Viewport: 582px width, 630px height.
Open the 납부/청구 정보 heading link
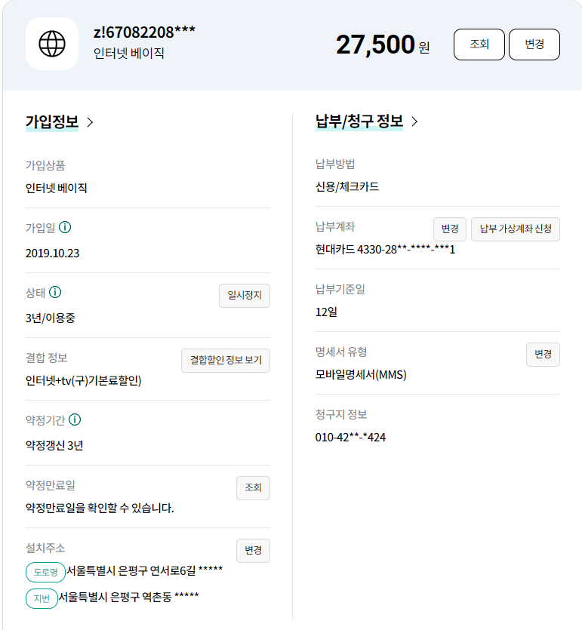pyautogui.click(x=359, y=121)
